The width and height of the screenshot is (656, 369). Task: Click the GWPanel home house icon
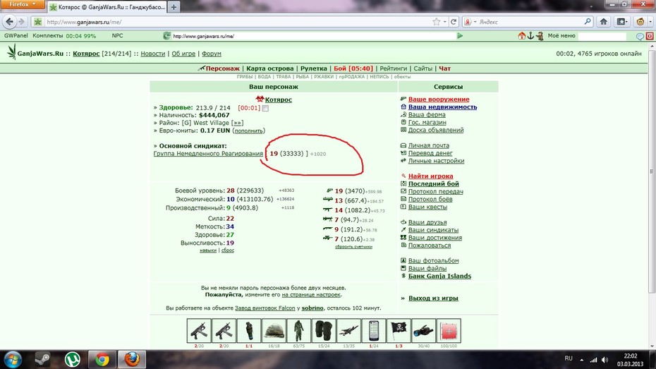coord(522,36)
